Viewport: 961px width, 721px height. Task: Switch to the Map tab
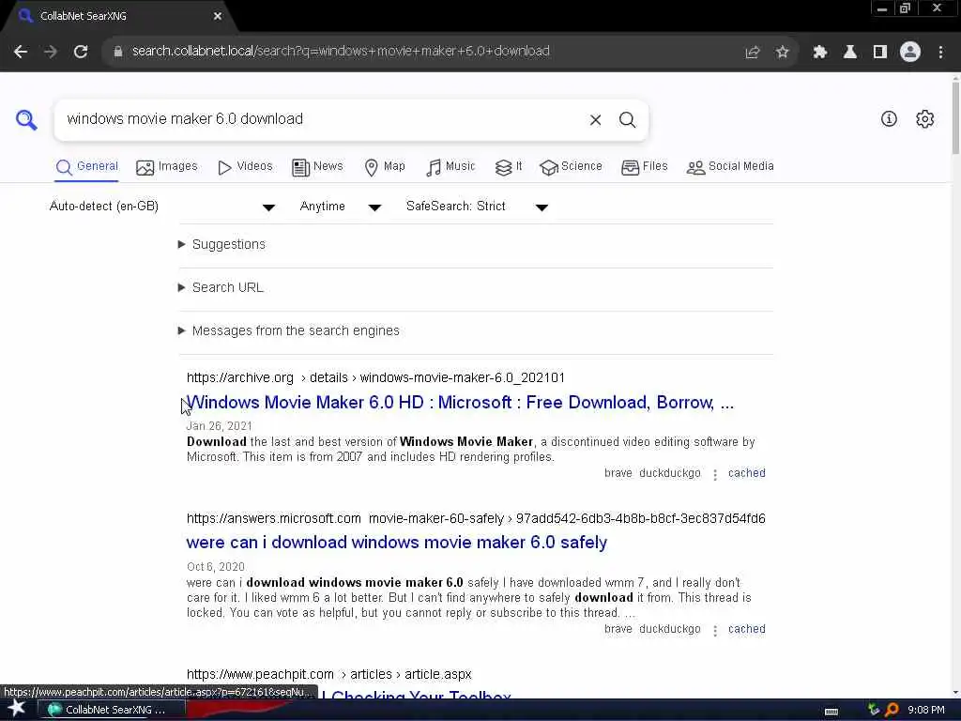click(385, 167)
